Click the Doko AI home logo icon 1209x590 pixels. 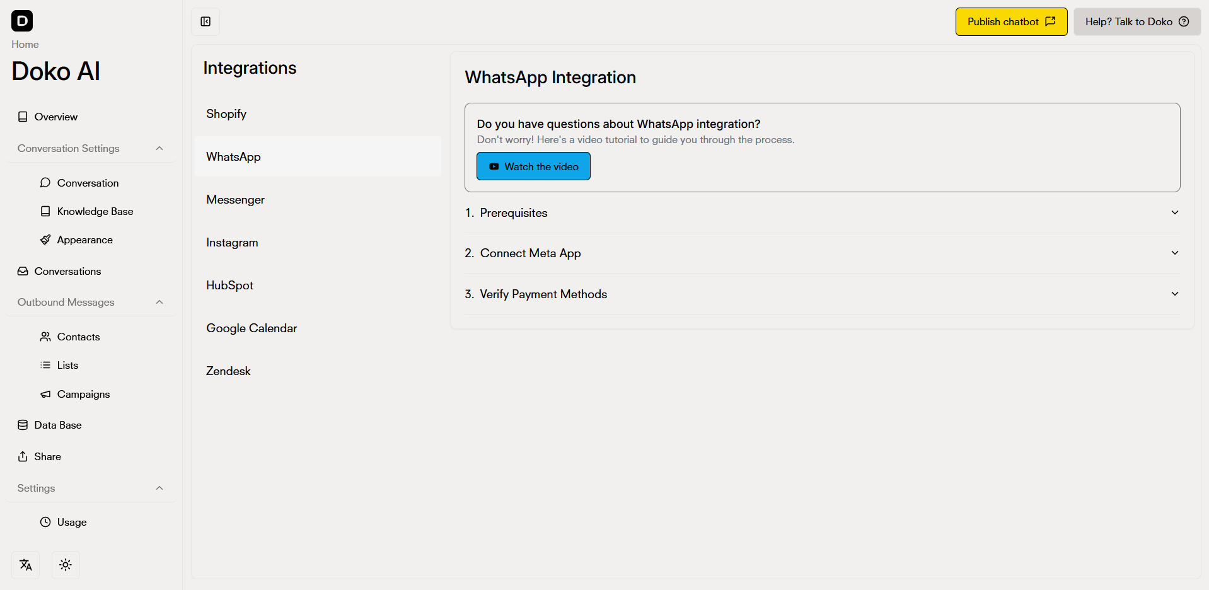[x=22, y=21]
